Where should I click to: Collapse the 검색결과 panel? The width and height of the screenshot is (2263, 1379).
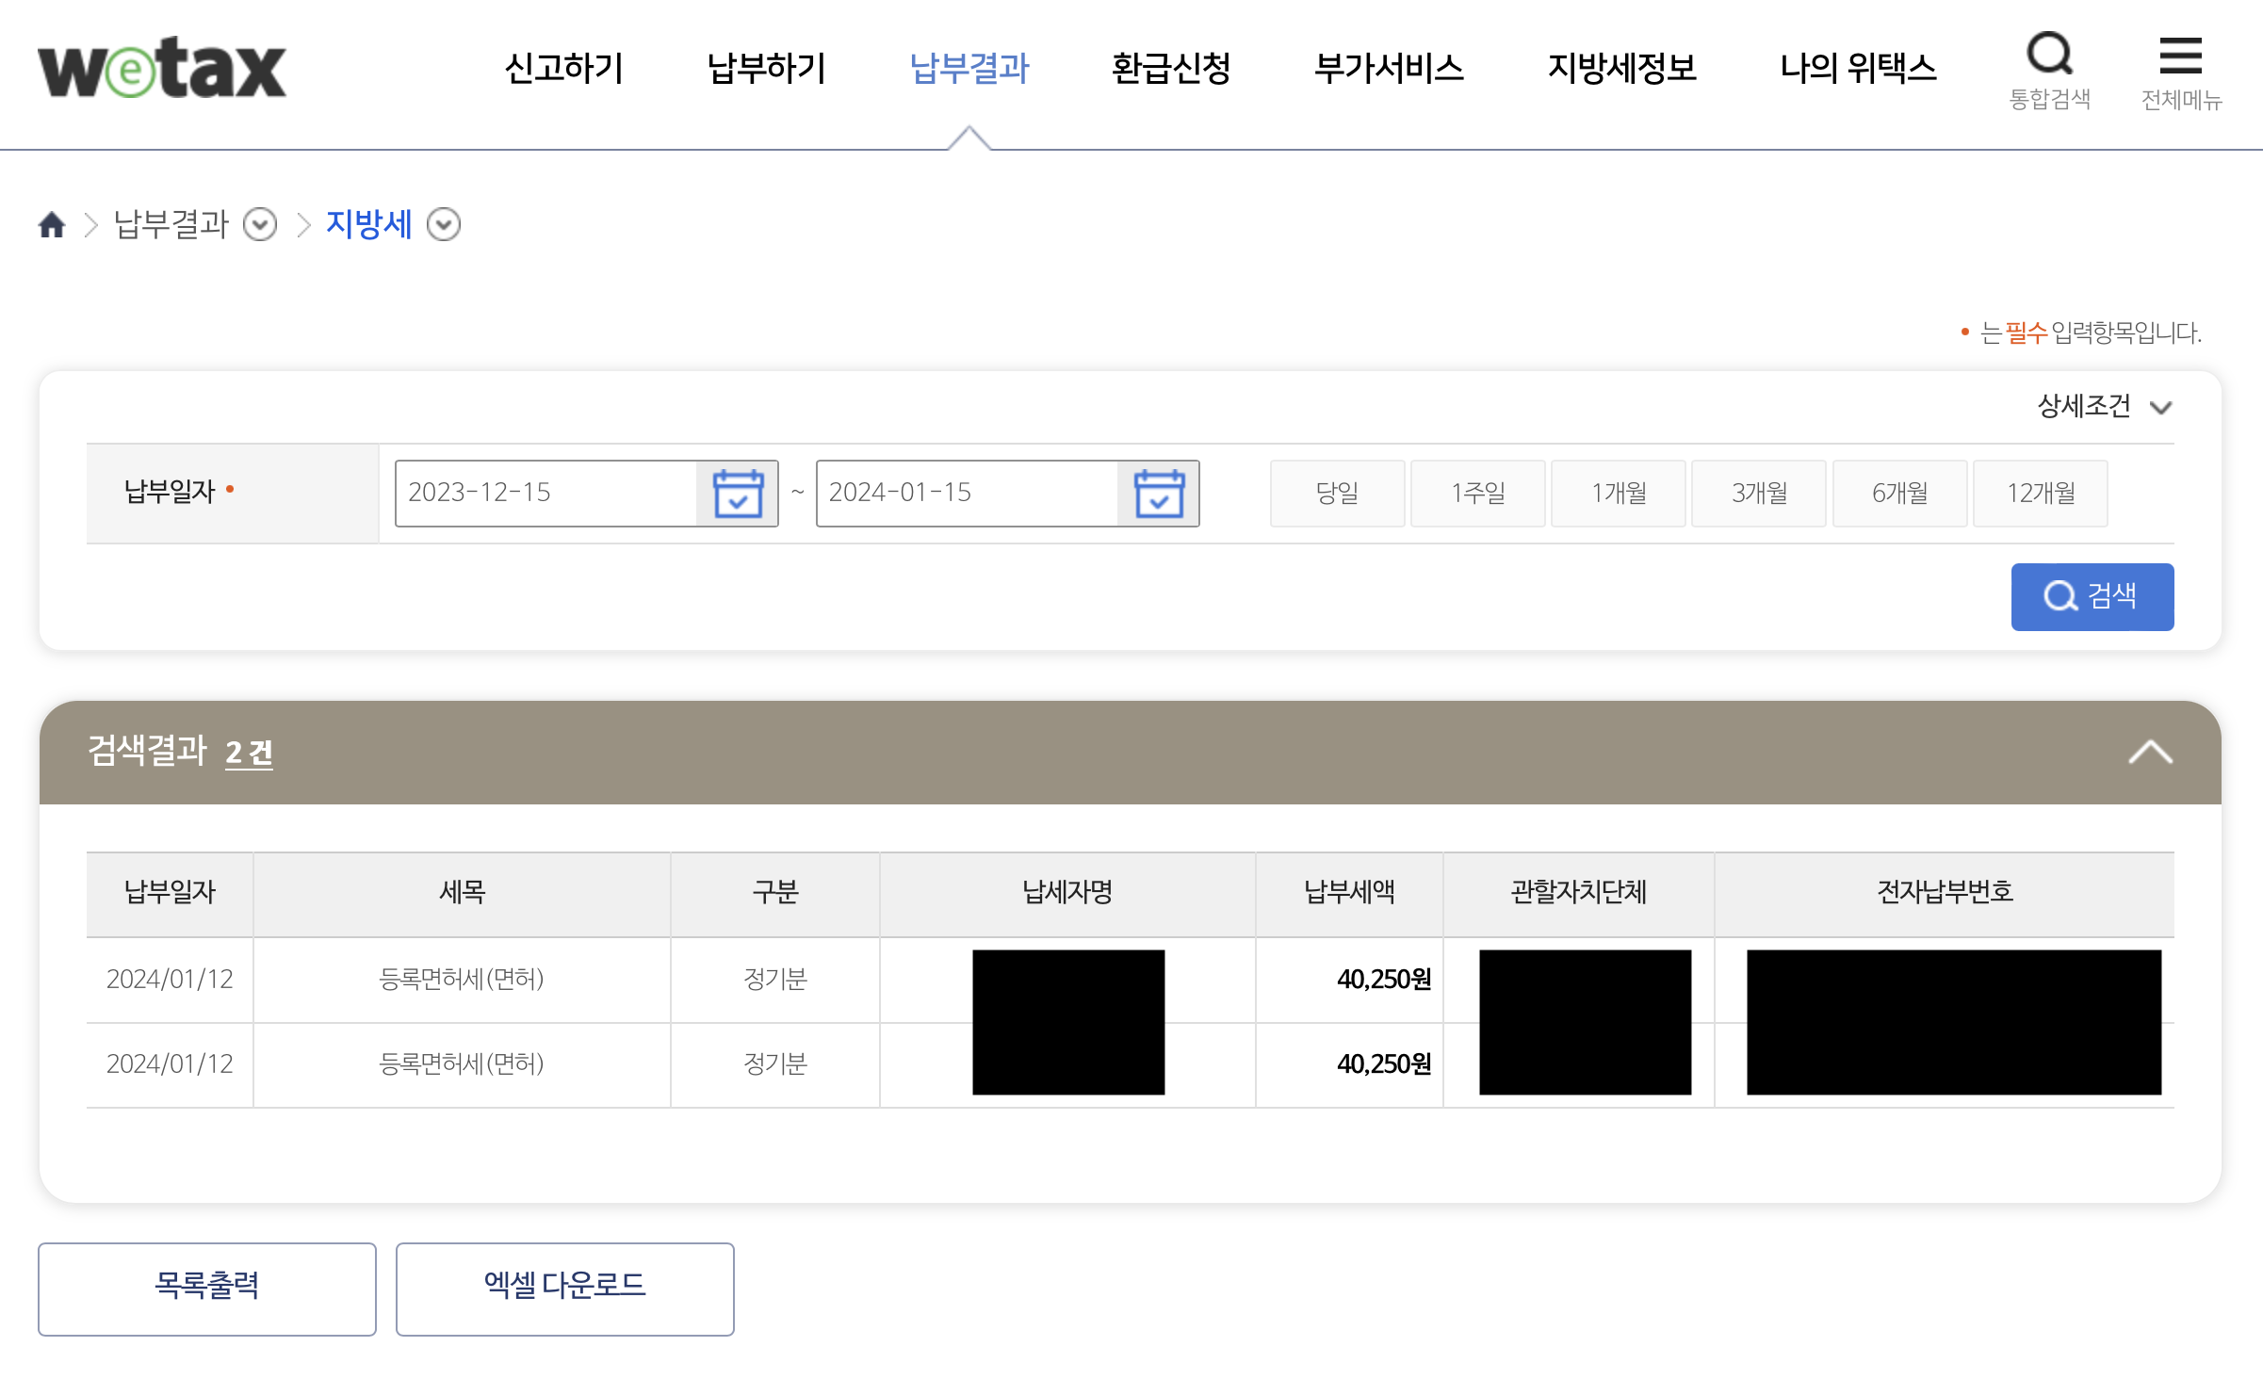tap(2150, 753)
